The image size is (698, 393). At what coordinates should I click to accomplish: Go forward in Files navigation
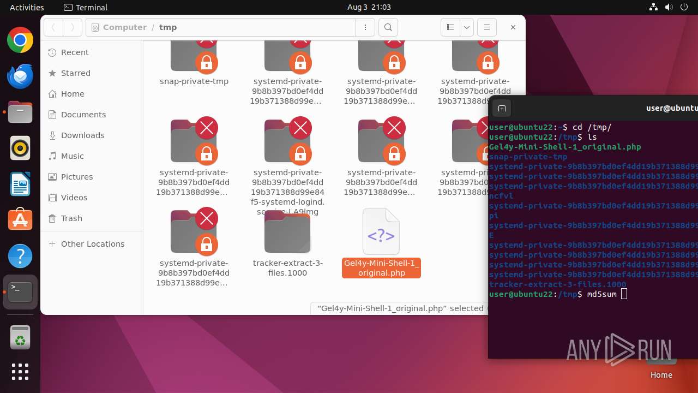click(73, 27)
